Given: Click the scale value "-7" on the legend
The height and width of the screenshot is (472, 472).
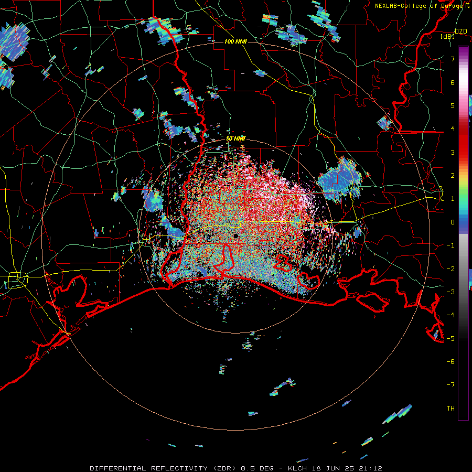Looking at the screenshot, I should [450, 385].
